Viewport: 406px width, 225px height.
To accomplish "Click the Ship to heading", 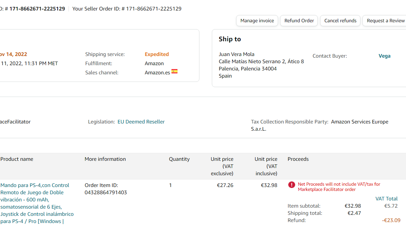I will click(230, 39).
